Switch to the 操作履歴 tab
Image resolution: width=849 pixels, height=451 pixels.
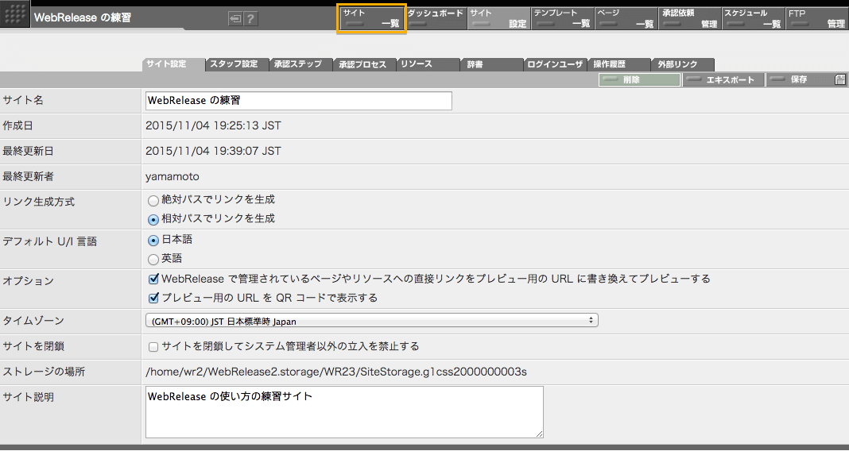pyautogui.click(x=619, y=64)
